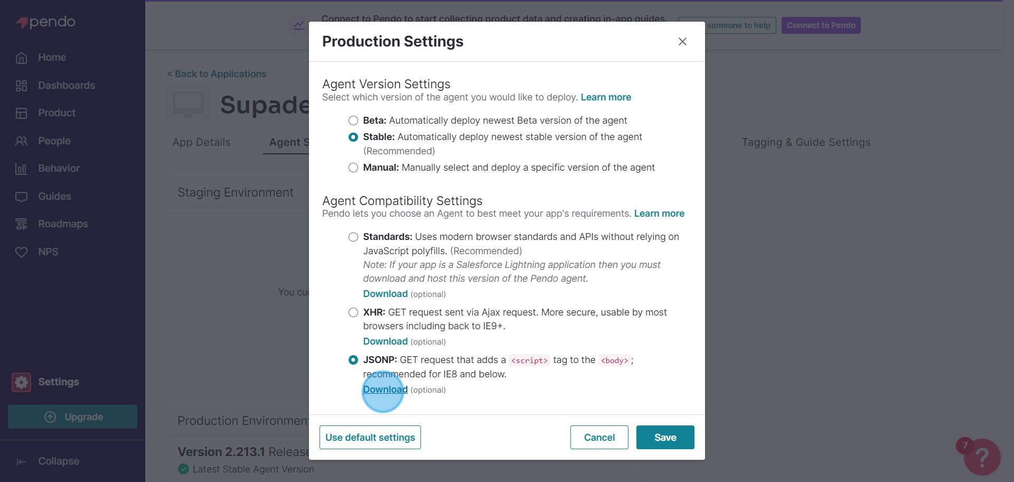The height and width of the screenshot is (482, 1014).
Task: Open the People section icon
Action: point(21,141)
